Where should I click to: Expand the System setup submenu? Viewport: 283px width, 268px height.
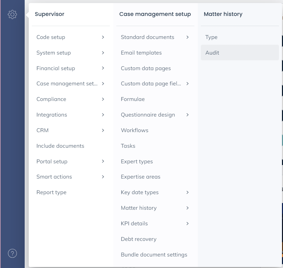pyautogui.click(x=70, y=53)
